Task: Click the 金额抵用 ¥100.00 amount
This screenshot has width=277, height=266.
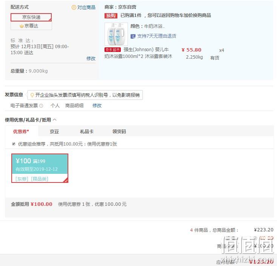Action: (42, 204)
